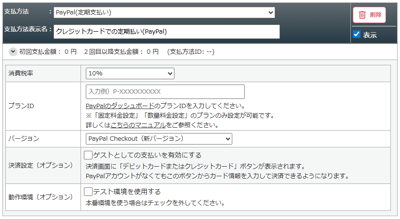Viewport: 400px width, 219px height.
Task: Open the 消費税率 dropdown
Action: pos(129,73)
